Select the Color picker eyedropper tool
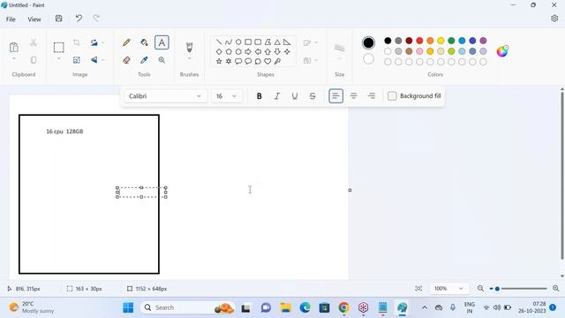The height and width of the screenshot is (318, 565). point(144,60)
